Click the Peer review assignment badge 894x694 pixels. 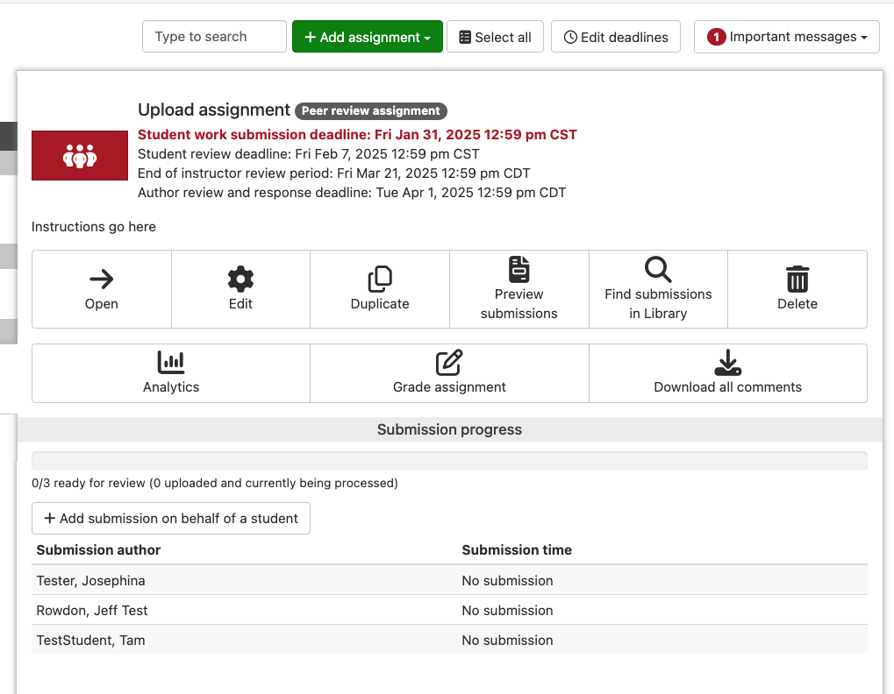(x=371, y=111)
